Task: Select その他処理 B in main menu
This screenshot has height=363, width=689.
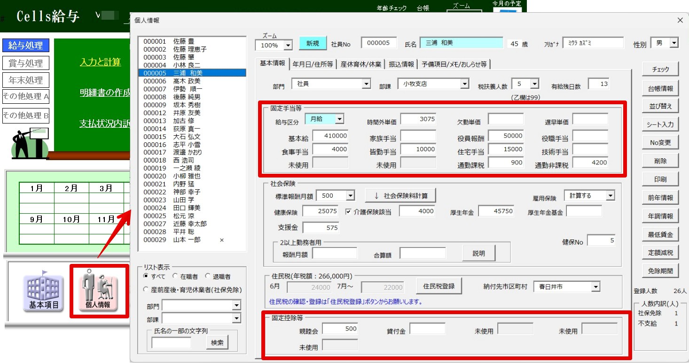Action: coord(26,116)
